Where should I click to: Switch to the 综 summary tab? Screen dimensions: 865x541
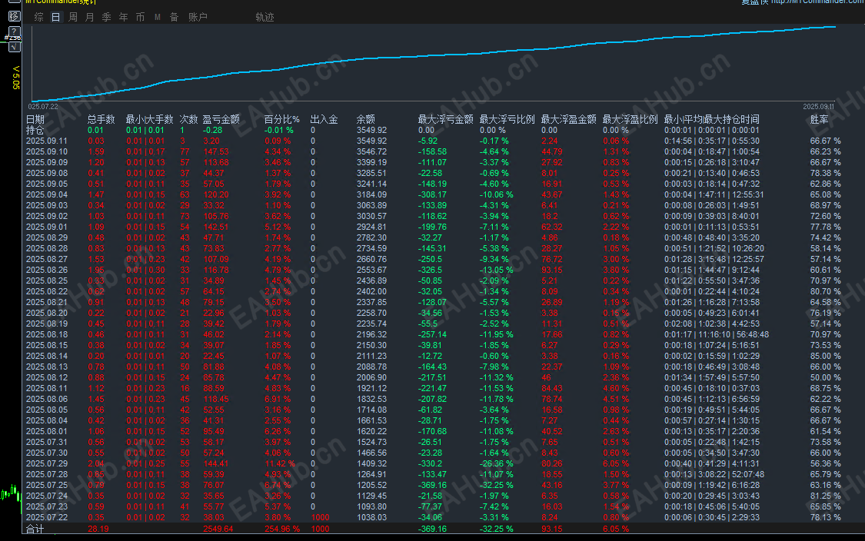pyautogui.click(x=38, y=17)
